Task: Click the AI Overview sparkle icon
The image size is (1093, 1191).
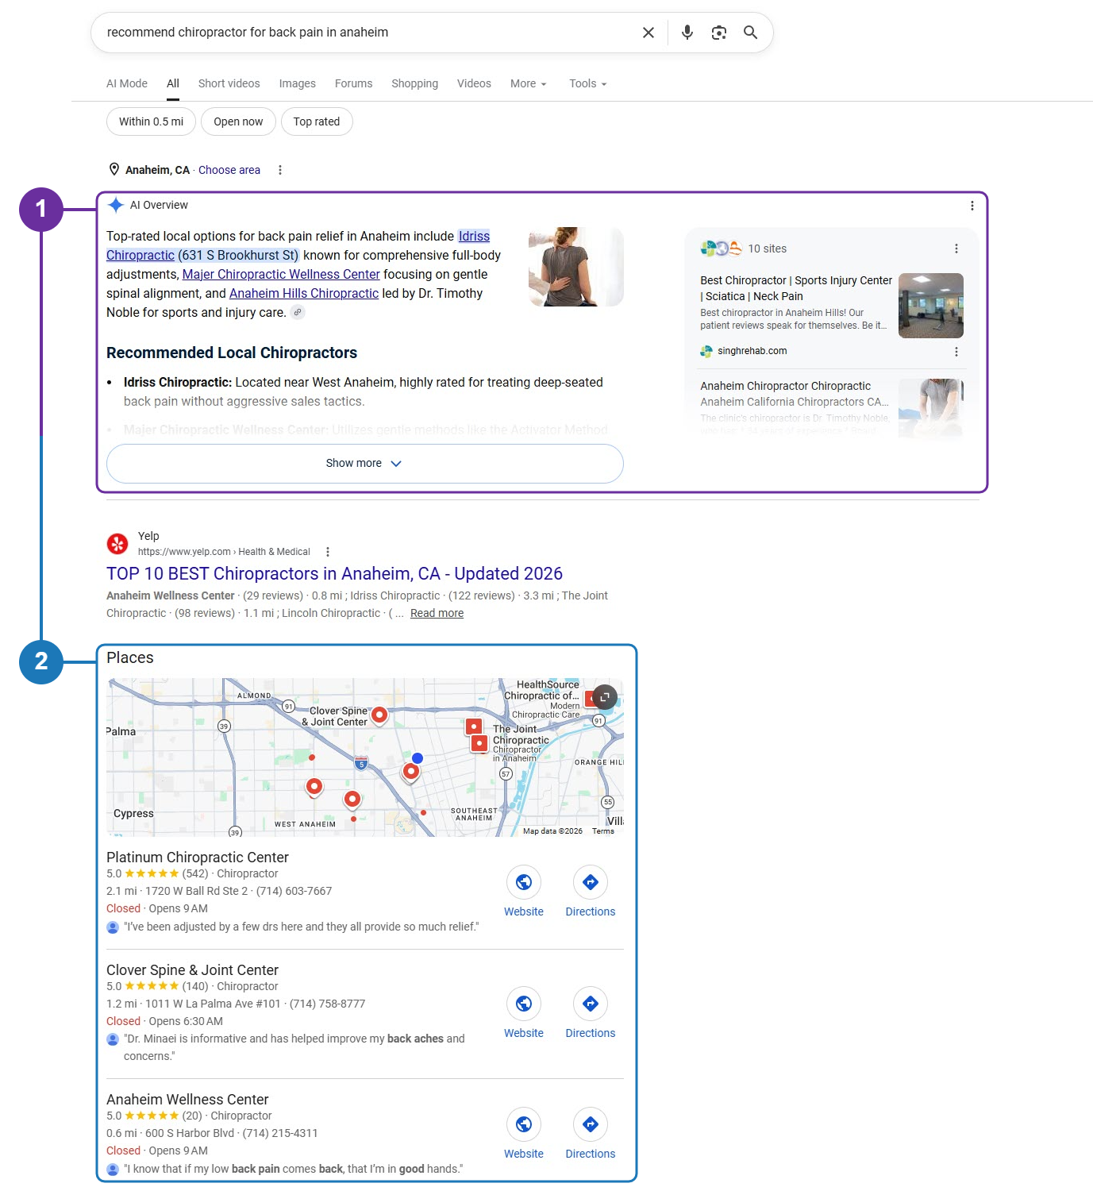Action: [116, 205]
